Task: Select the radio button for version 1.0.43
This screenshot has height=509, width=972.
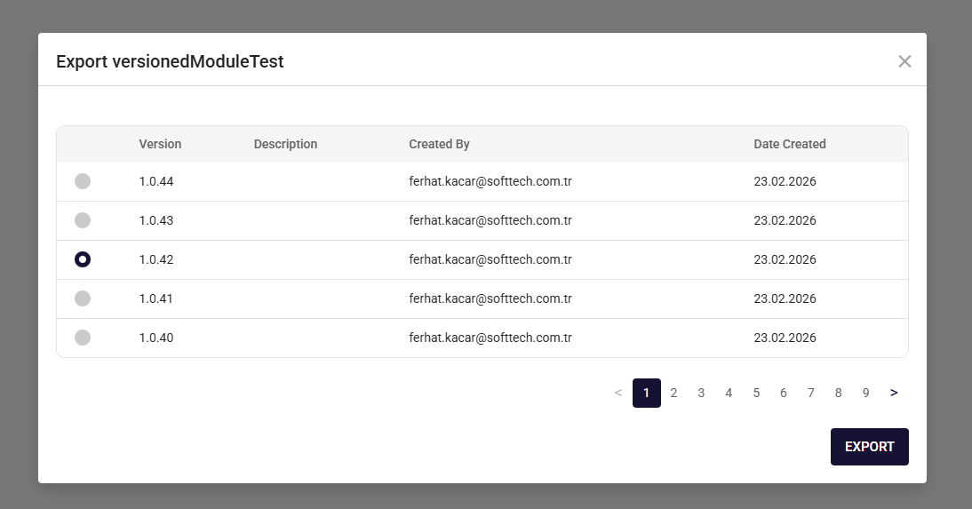Action: tap(83, 220)
